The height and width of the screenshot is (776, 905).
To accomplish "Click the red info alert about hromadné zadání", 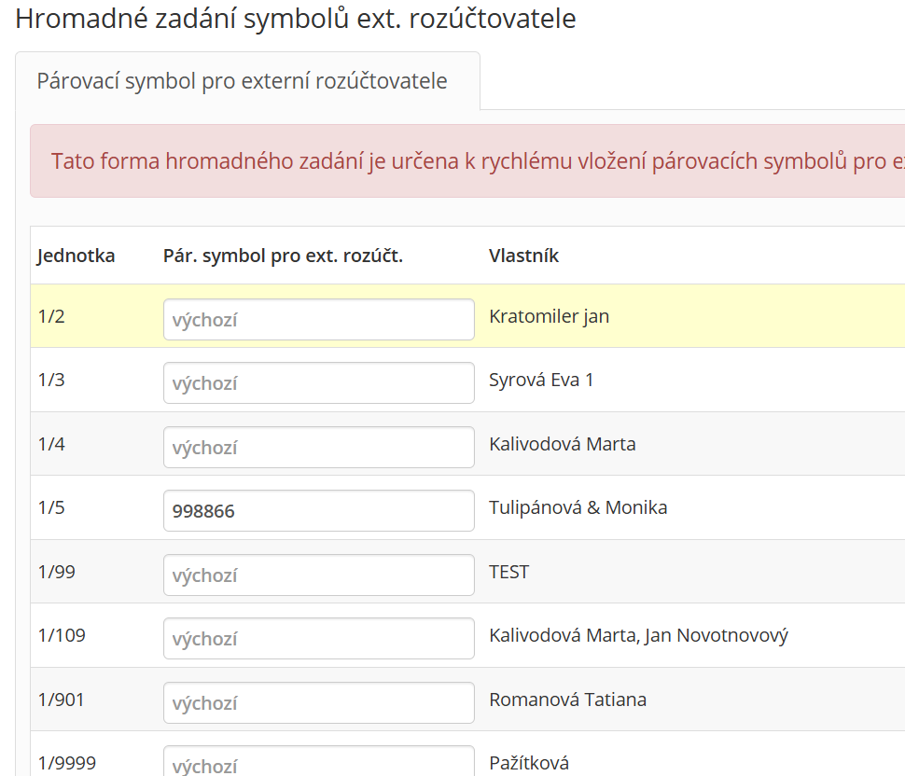I will [x=467, y=161].
